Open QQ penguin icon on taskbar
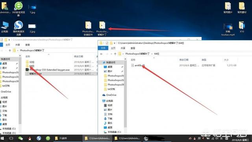Screen dimensions: 252x142 coord(30,138)
